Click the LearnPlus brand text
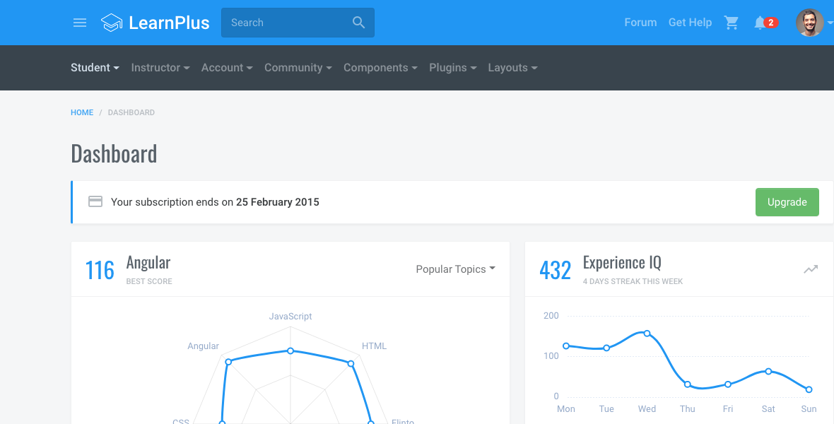 pos(169,23)
